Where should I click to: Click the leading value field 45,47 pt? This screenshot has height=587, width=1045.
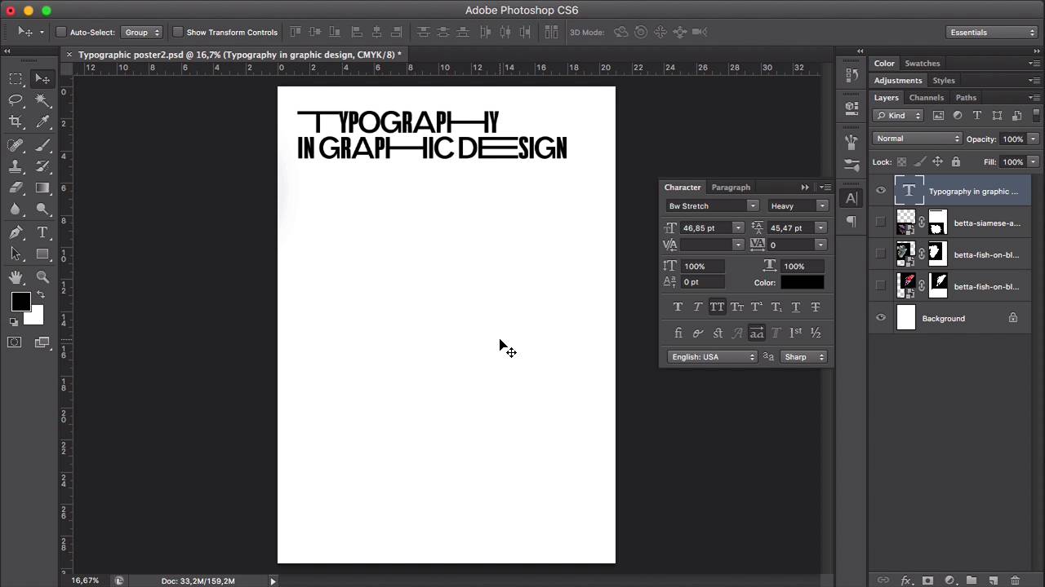[x=789, y=227]
